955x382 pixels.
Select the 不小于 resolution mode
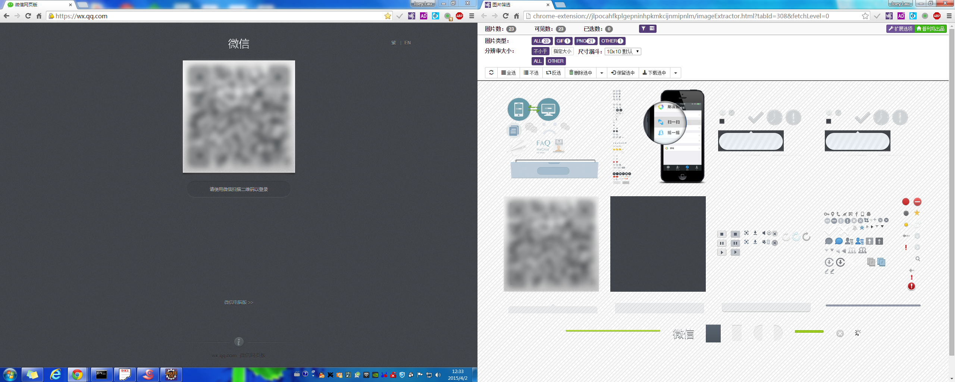(x=540, y=51)
